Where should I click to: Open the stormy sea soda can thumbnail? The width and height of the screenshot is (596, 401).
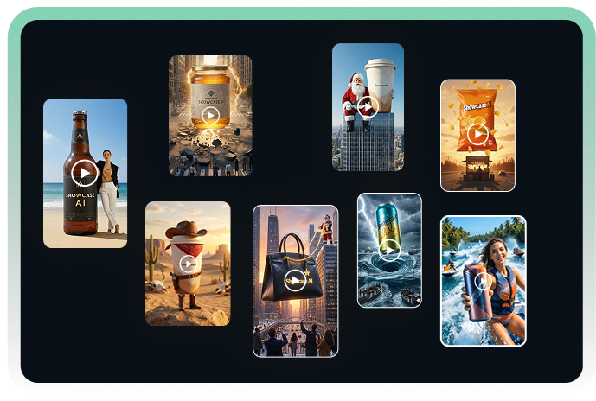point(389,251)
